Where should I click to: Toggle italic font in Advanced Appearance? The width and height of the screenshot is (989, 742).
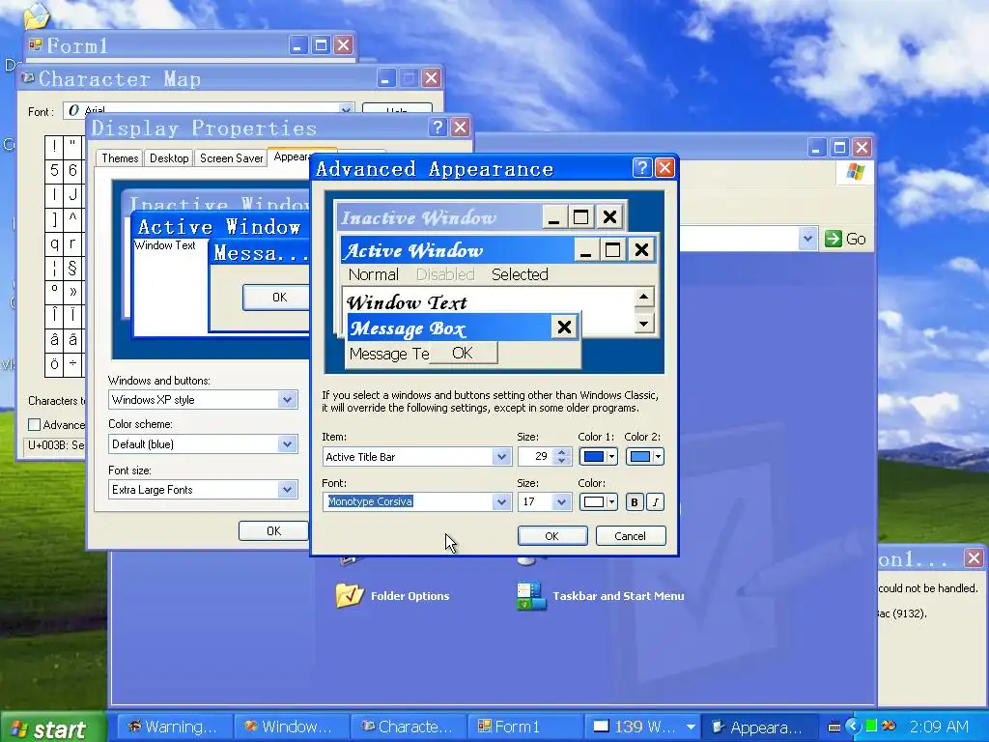[x=656, y=502]
